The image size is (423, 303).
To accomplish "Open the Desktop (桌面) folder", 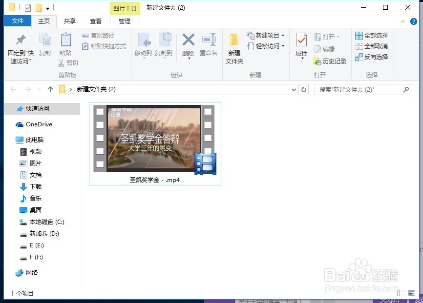I will [31, 210].
